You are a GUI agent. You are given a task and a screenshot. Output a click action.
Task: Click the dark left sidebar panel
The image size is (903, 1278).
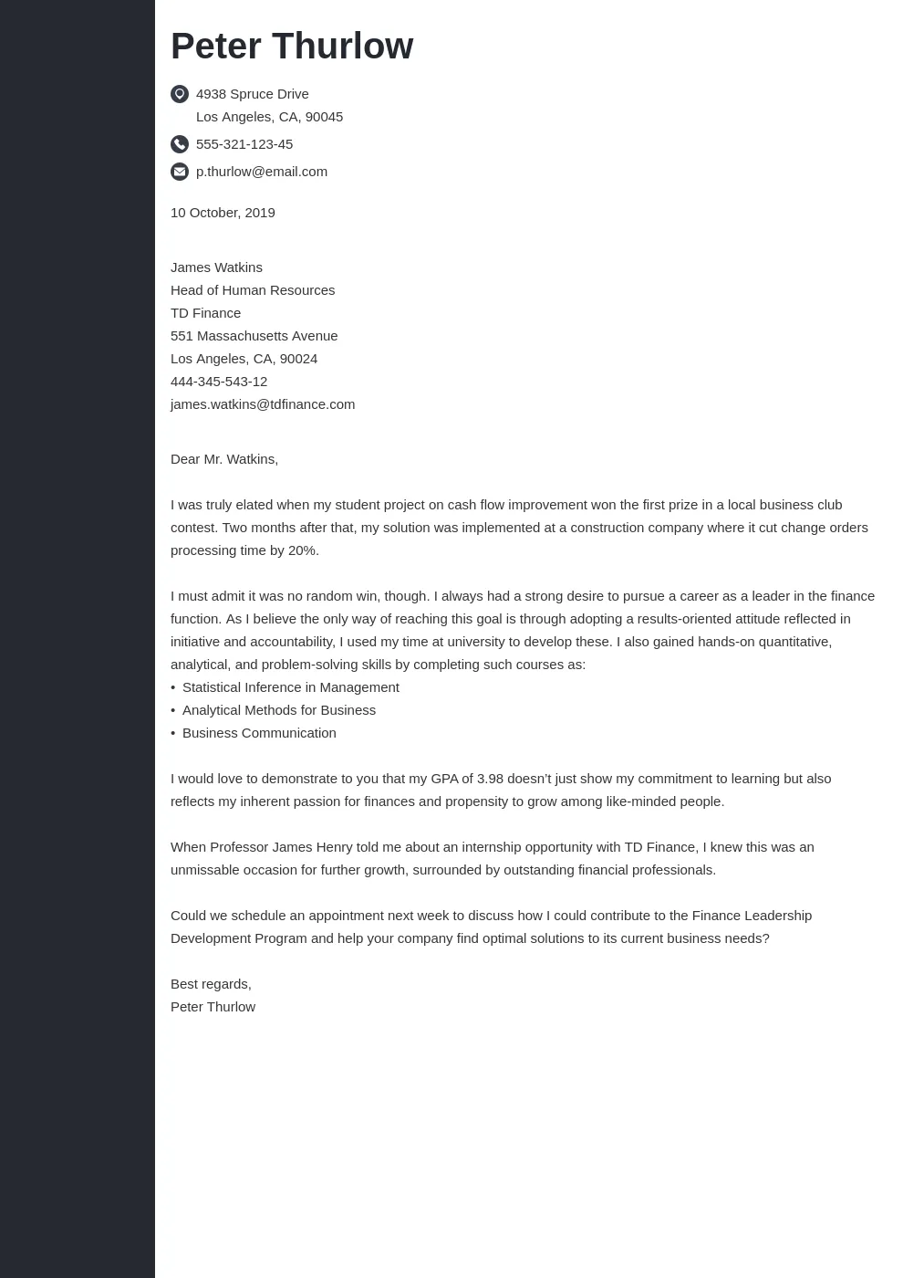(x=78, y=639)
